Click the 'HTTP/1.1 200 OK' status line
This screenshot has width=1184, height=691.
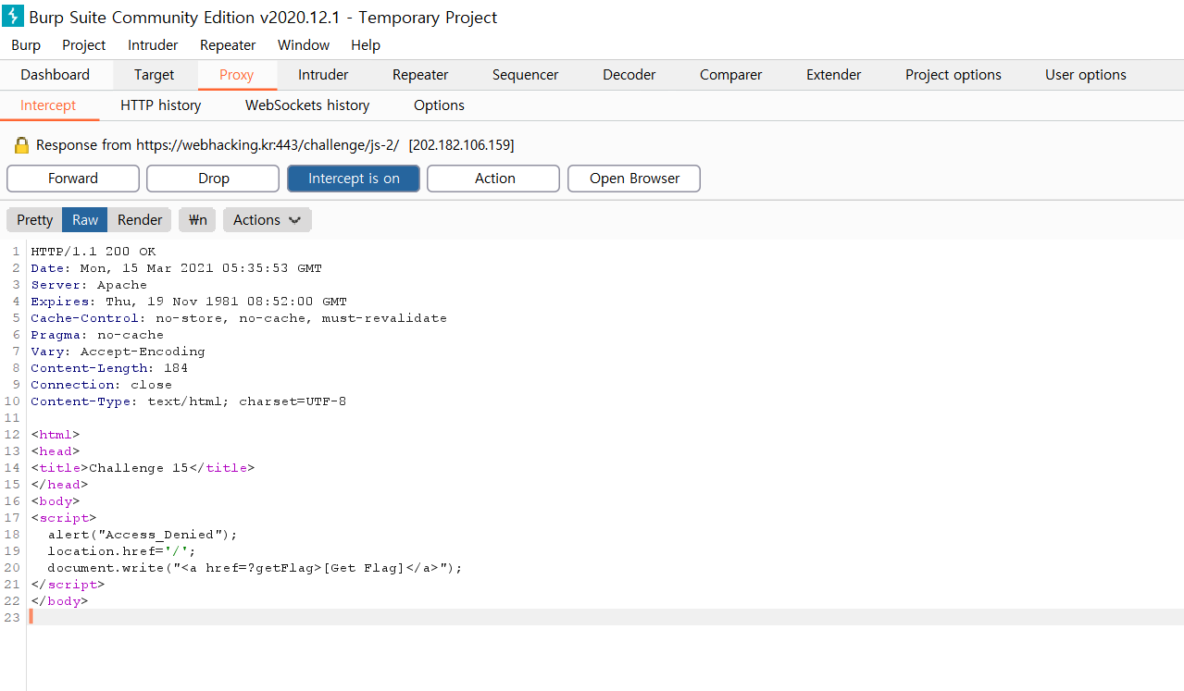(93, 252)
